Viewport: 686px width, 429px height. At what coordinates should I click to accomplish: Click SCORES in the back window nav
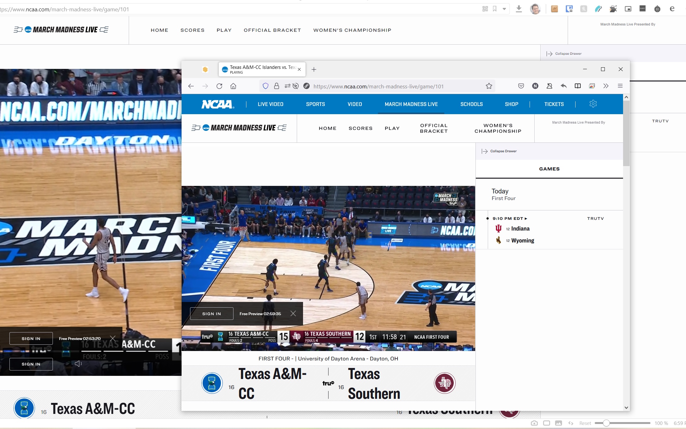(193, 30)
